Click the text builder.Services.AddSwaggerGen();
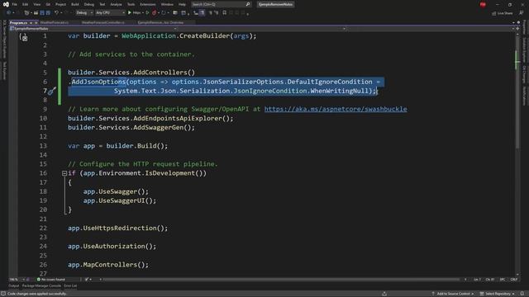529x297 pixels. pyautogui.click(x=131, y=128)
